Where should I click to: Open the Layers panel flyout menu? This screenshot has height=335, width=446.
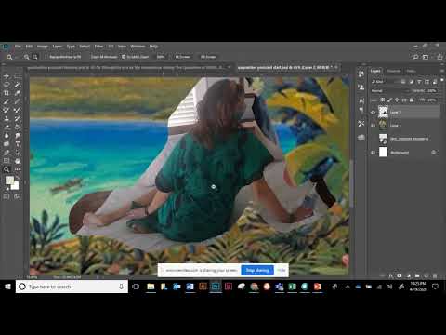tap(441, 71)
